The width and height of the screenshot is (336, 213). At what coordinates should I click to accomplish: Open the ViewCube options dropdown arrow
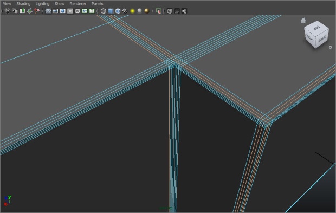tap(330, 47)
